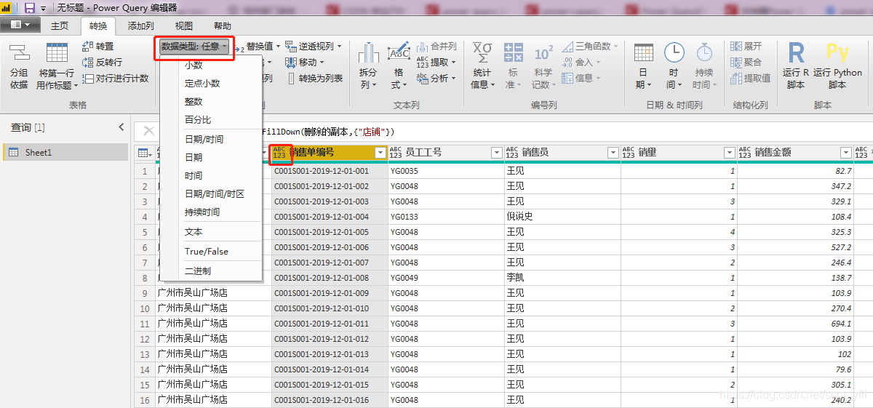Click the 提取值 (Extract Values) icon
This screenshot has width=873, height=408.
pyautogui.click(x=736, y=79)
